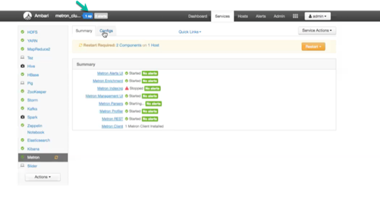Image resolution: width=380 pixels, height=206 pixels.
Task: Click the Kibana status icon
Action: tap(22, 148)
